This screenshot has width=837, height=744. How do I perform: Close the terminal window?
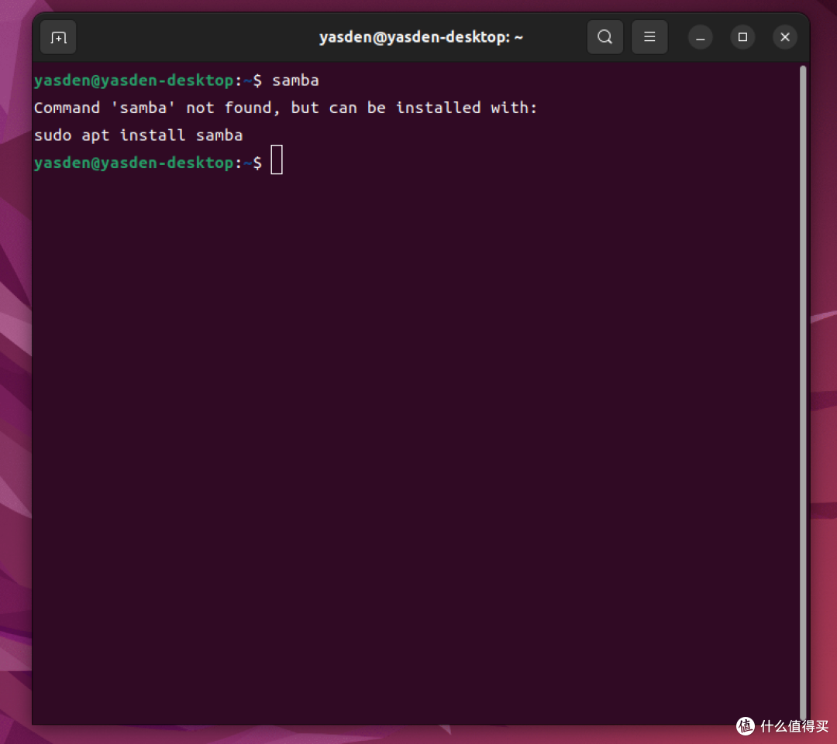tap(785, 37)
